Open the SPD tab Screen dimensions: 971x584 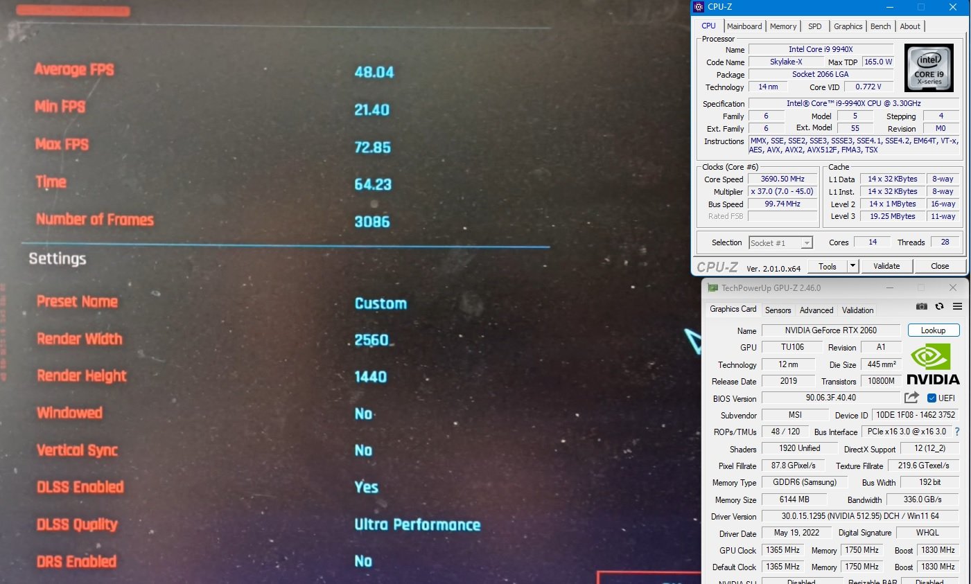(815, 26)
